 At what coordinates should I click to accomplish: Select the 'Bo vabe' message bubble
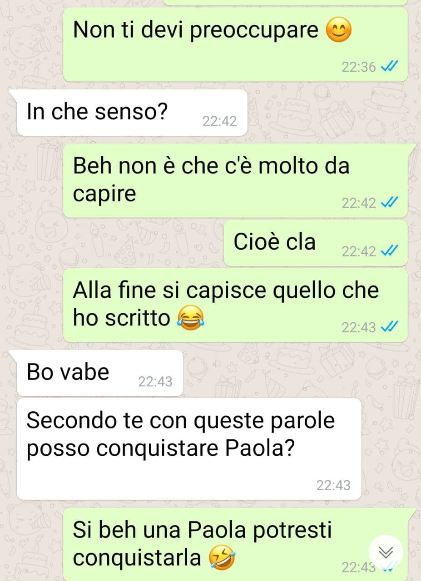(x=99, y=373)
